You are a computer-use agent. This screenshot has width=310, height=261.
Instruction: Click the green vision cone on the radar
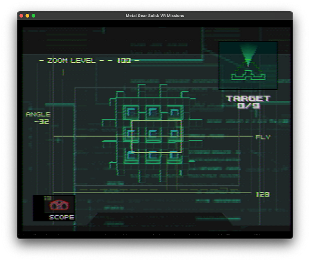pos(248,55)
